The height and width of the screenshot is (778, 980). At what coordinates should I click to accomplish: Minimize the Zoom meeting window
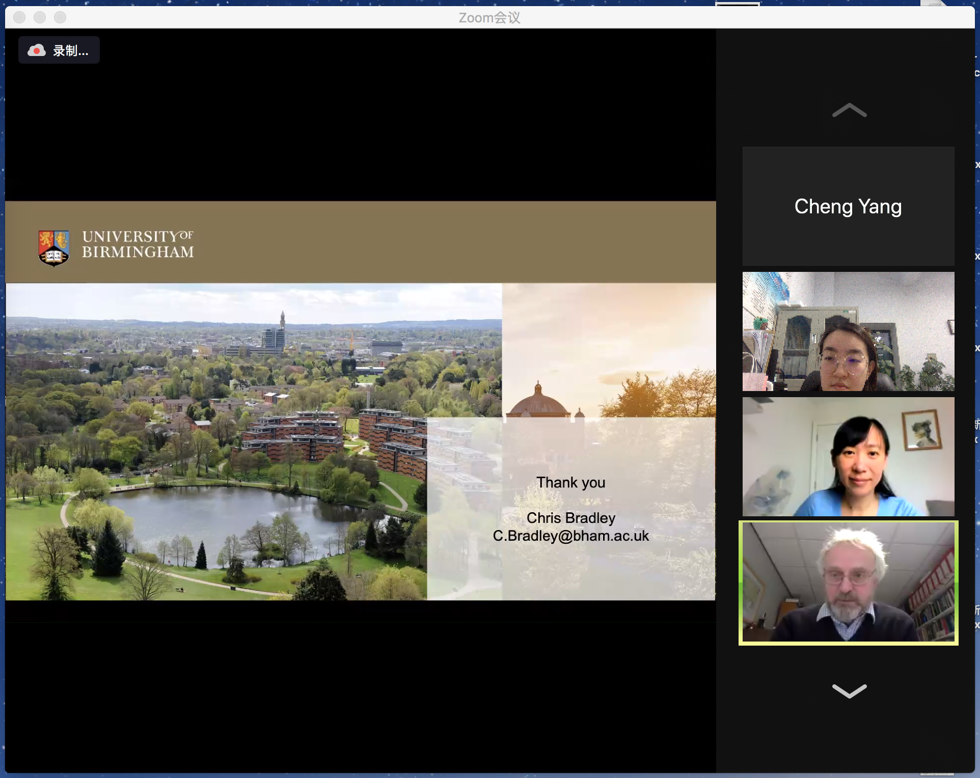[x=40, y=17]
